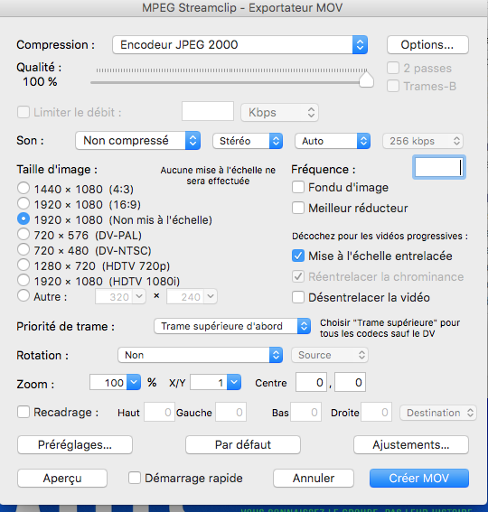Open the Priorité de trame dropdown
The image size is (488, 512).
[232, 326]
